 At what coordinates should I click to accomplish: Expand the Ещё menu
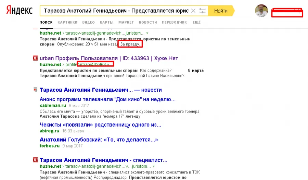click(x=197, y=22)
